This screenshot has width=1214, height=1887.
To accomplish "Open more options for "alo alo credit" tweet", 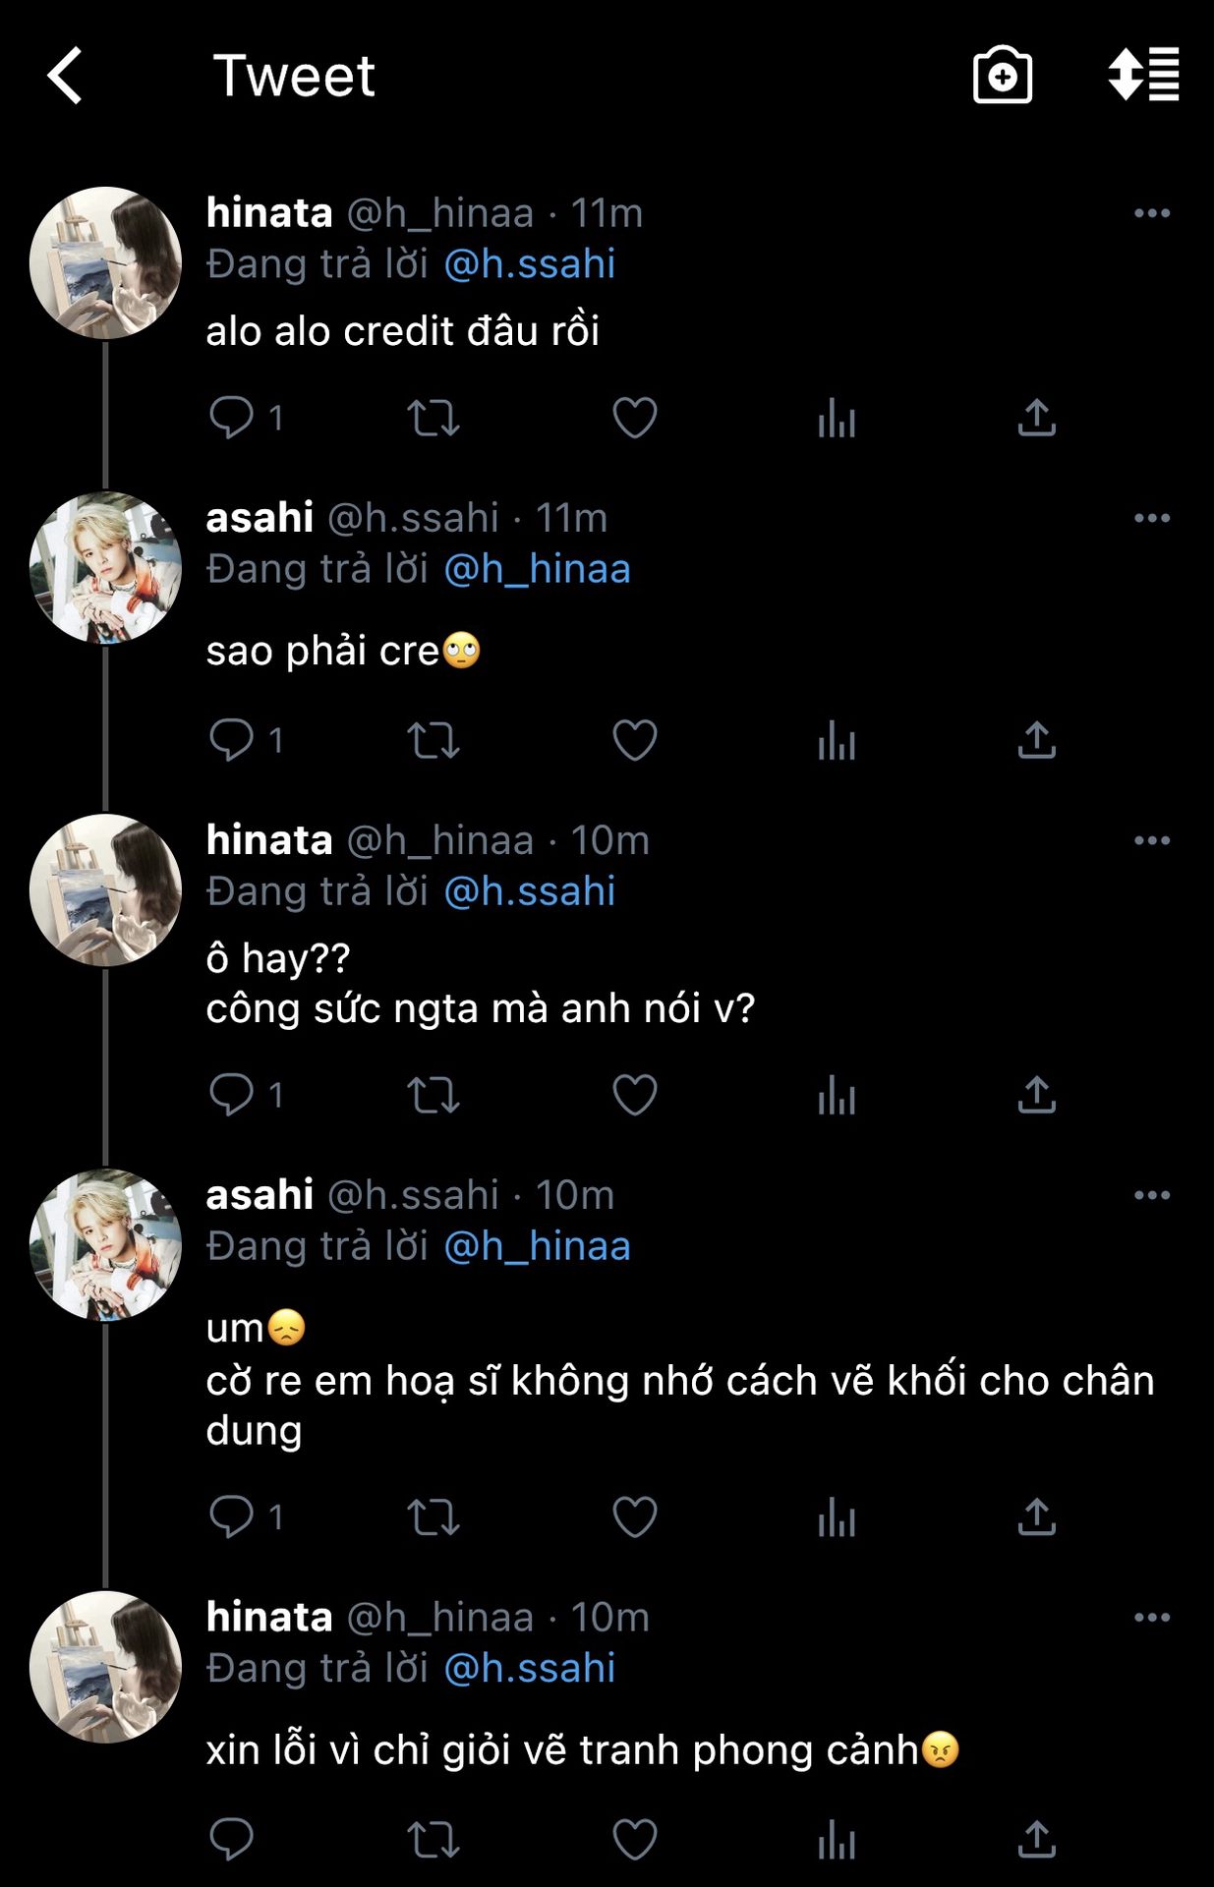I will point(1152,213).
